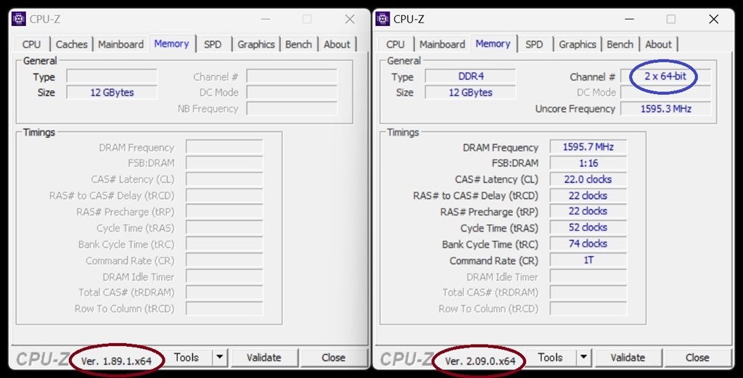Click Bank Cycle Time value 74 clocks

click(588, 244)
